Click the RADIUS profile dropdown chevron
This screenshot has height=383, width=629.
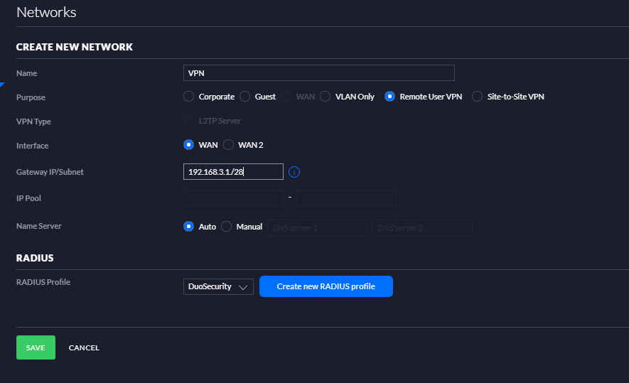[x=242, y=287]
